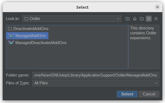Screen dimensions: 165x103
Task: Open the Files of Type dropdown
Action: click(96, 83)
